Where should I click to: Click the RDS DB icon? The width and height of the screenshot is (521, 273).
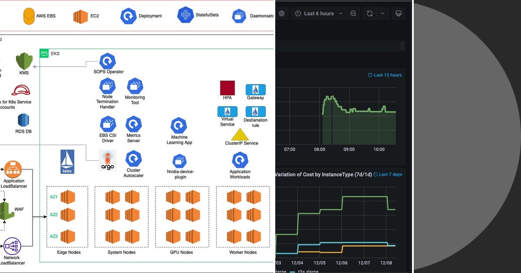pyautogui.click(x=23, y=120)
